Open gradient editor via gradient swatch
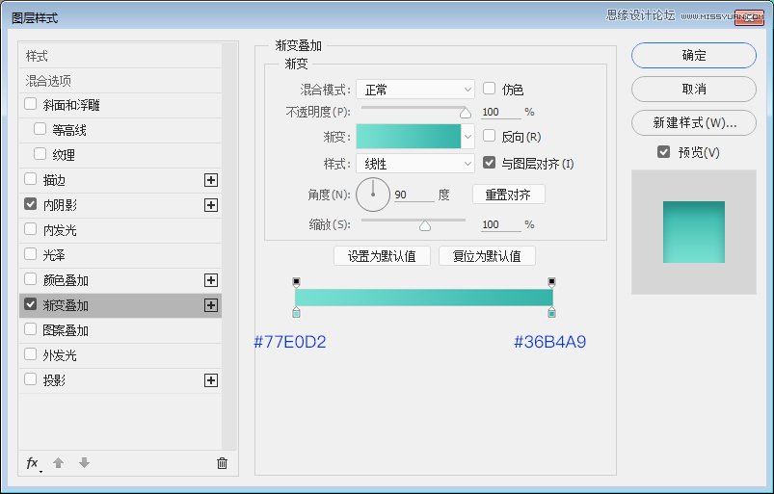The width and height of the screenshot is (774, 494). (x=409, y=137)
